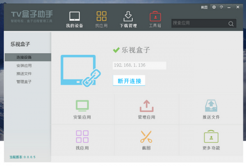Click the green 安装应用 monitor icon

click(x=82, y=105)
